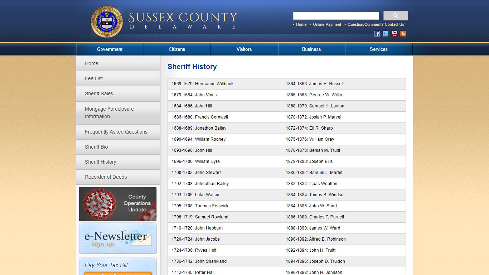Viewport: 489px width, 275px height.
Task: Go to the Home link in the header
Action: (x=301, y=24)
